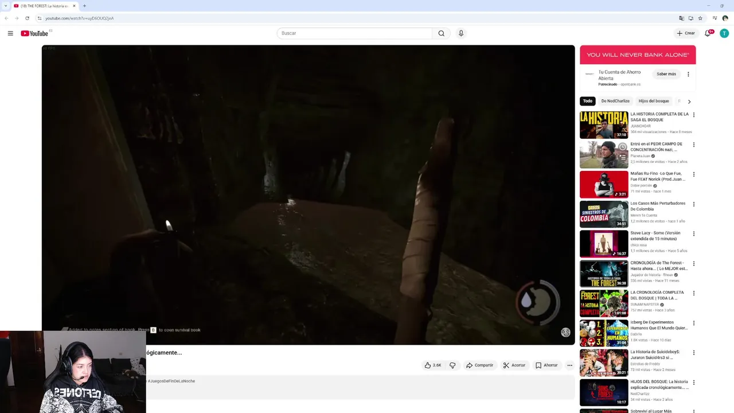Open options for Los Casos Más Perturbadores video
Viewport: 734px width, 413px height.
click(693, 204)
